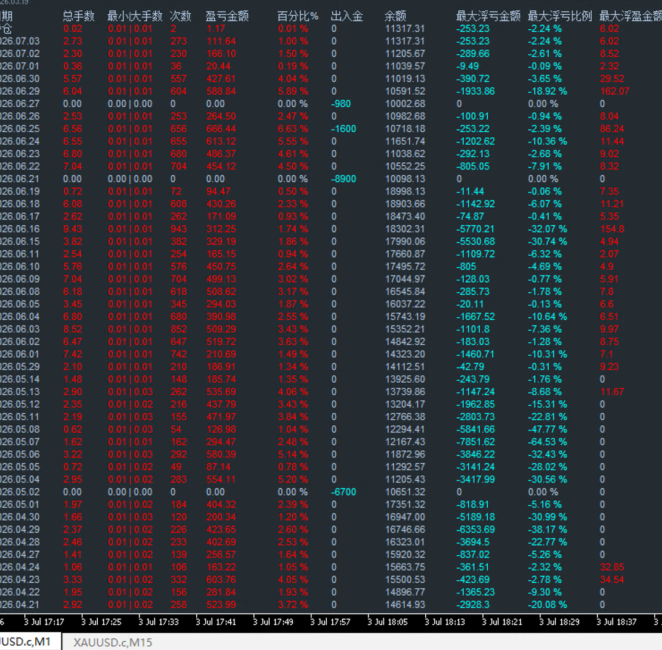Click floating loss ratio -38.17 %
The image size is (662, 650).
[547, 530]
